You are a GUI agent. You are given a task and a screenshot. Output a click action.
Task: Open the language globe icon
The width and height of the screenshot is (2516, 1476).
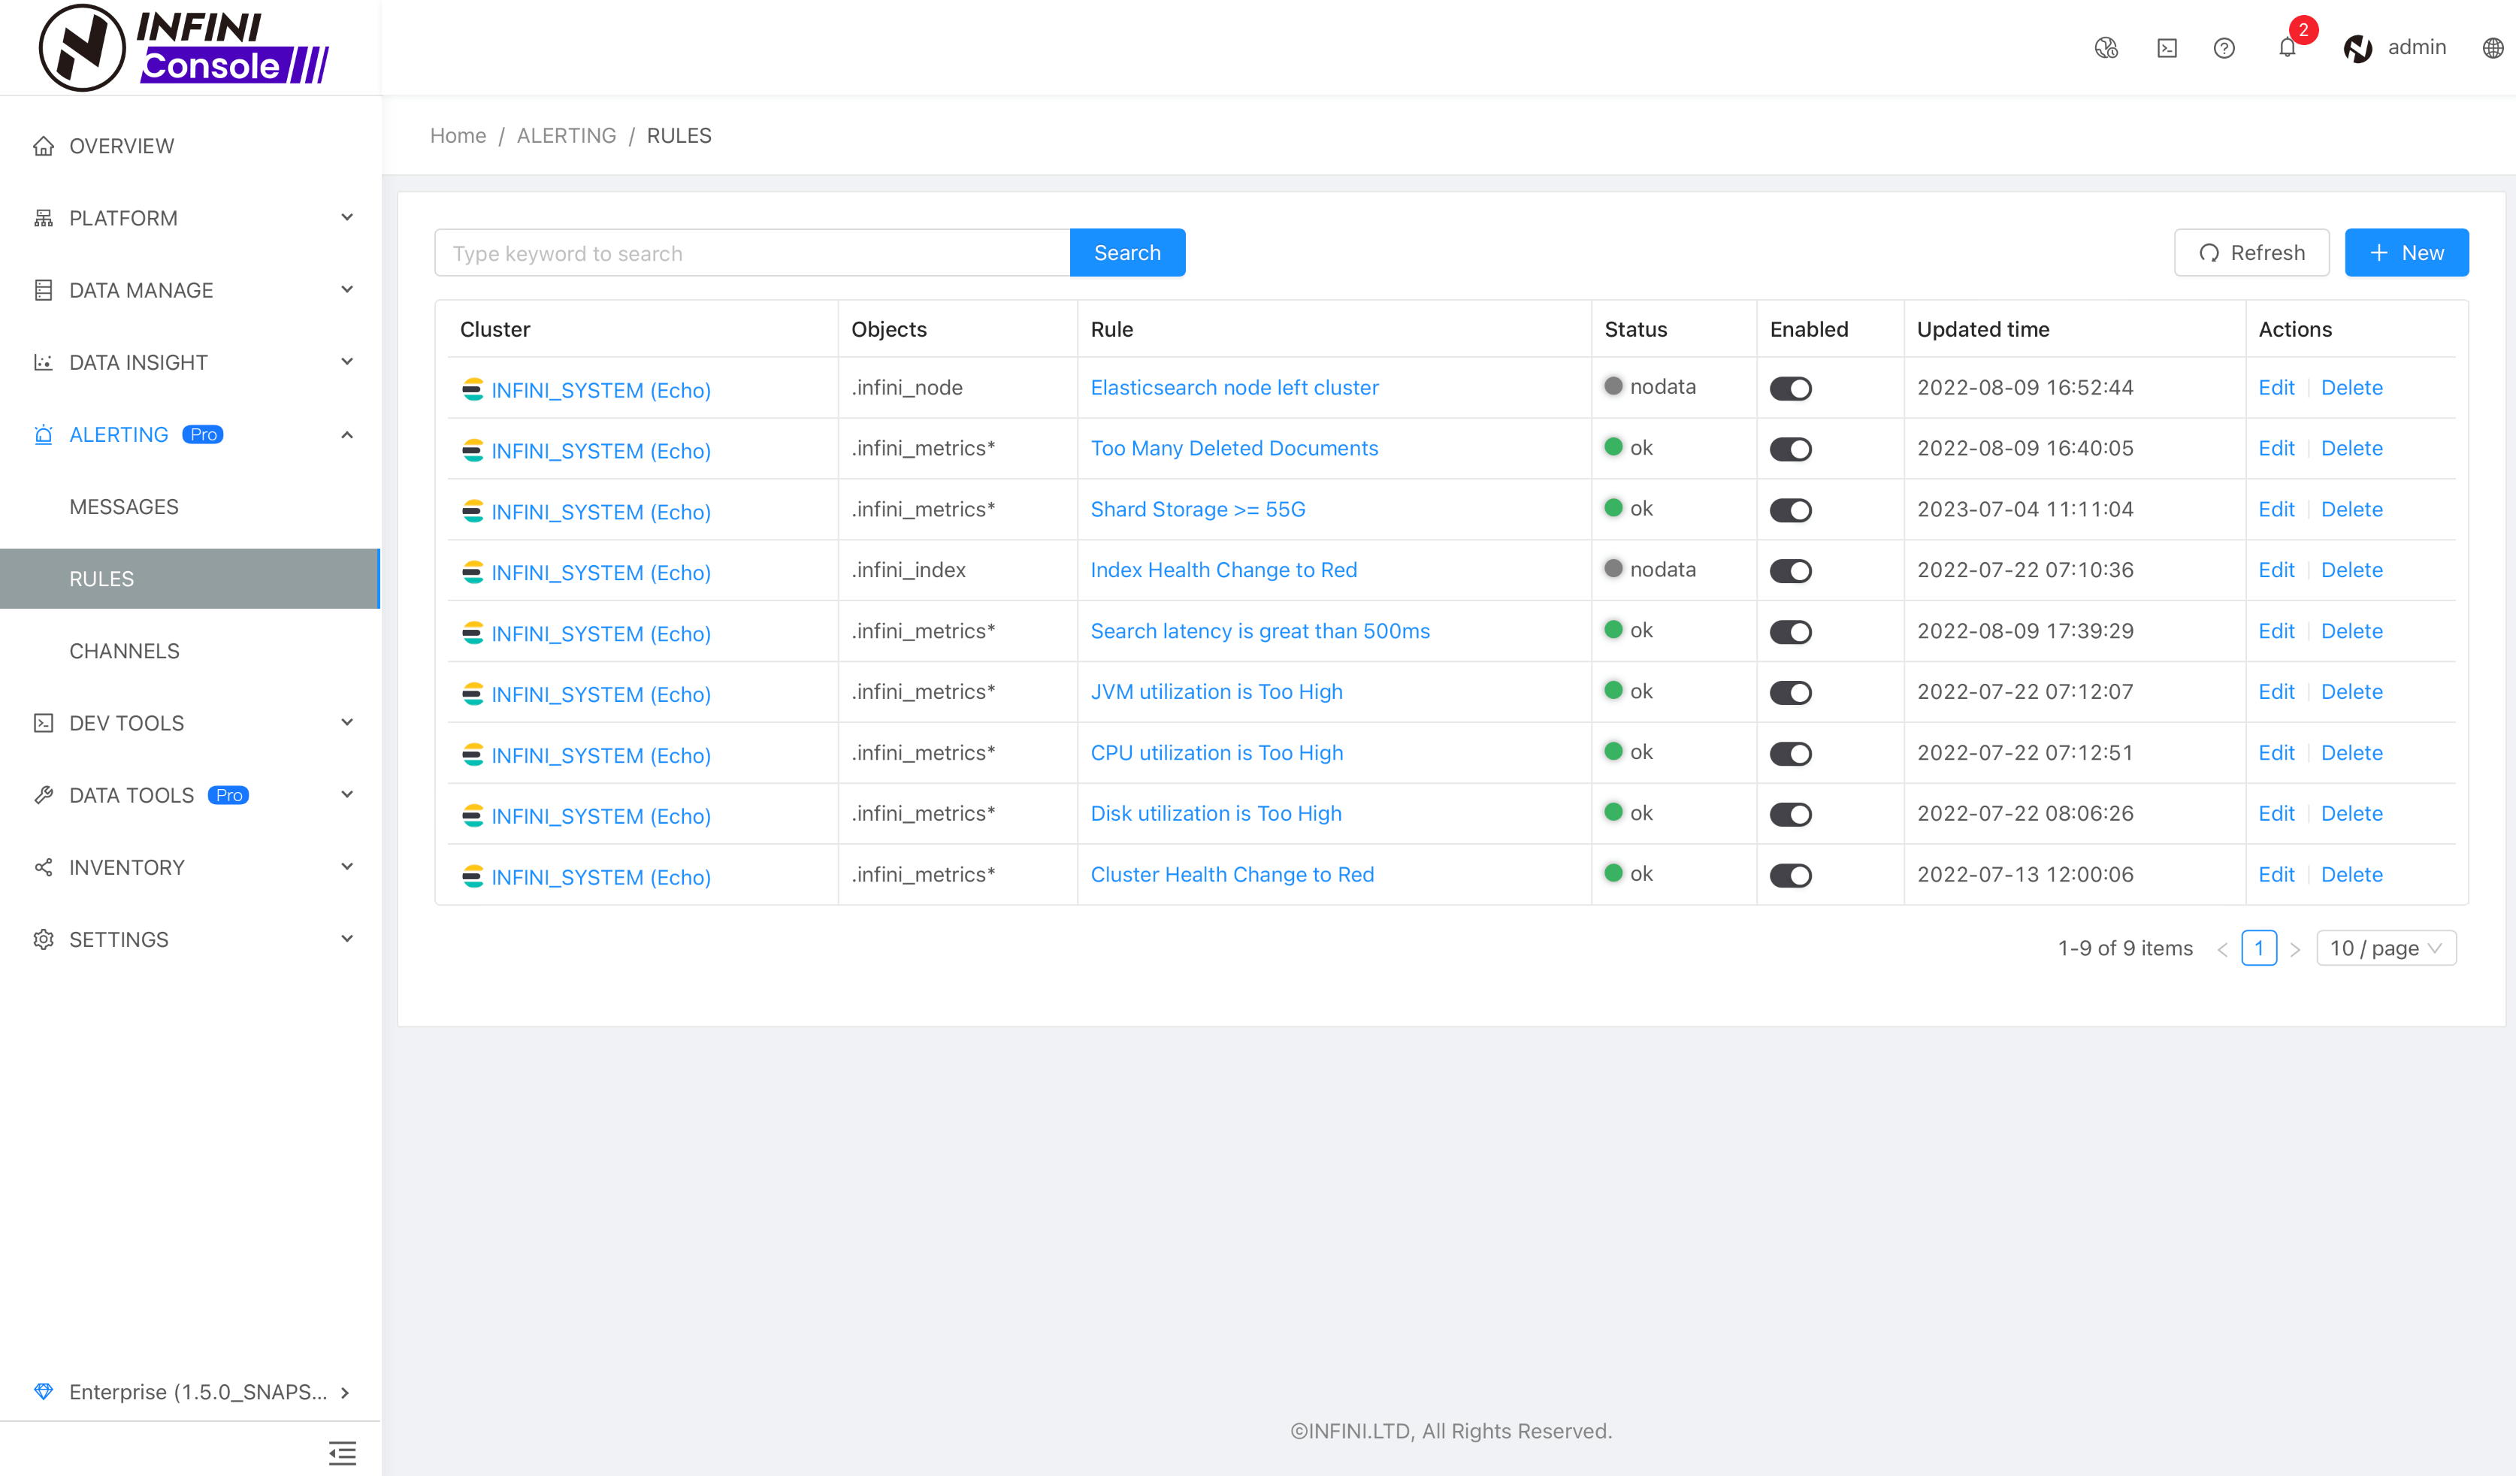click(2493, 48)
